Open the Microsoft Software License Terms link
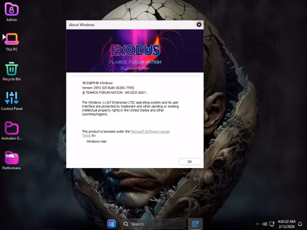This screenshot has height=230, width=307. pos(126,133)
